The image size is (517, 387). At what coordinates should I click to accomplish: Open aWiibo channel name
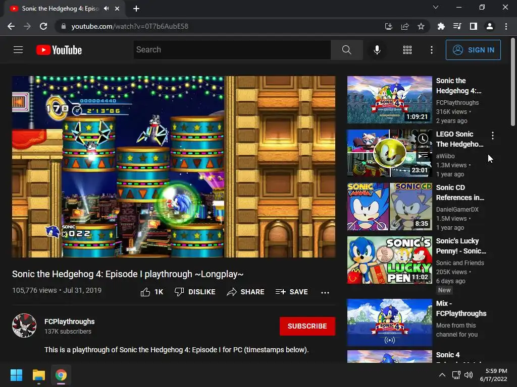tap(445, 156)
